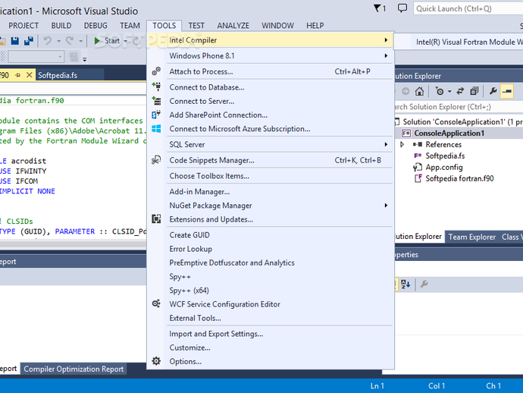The image size is (523, 393).
Task: Open the Intel Compiler submenu
Action: 270,40
